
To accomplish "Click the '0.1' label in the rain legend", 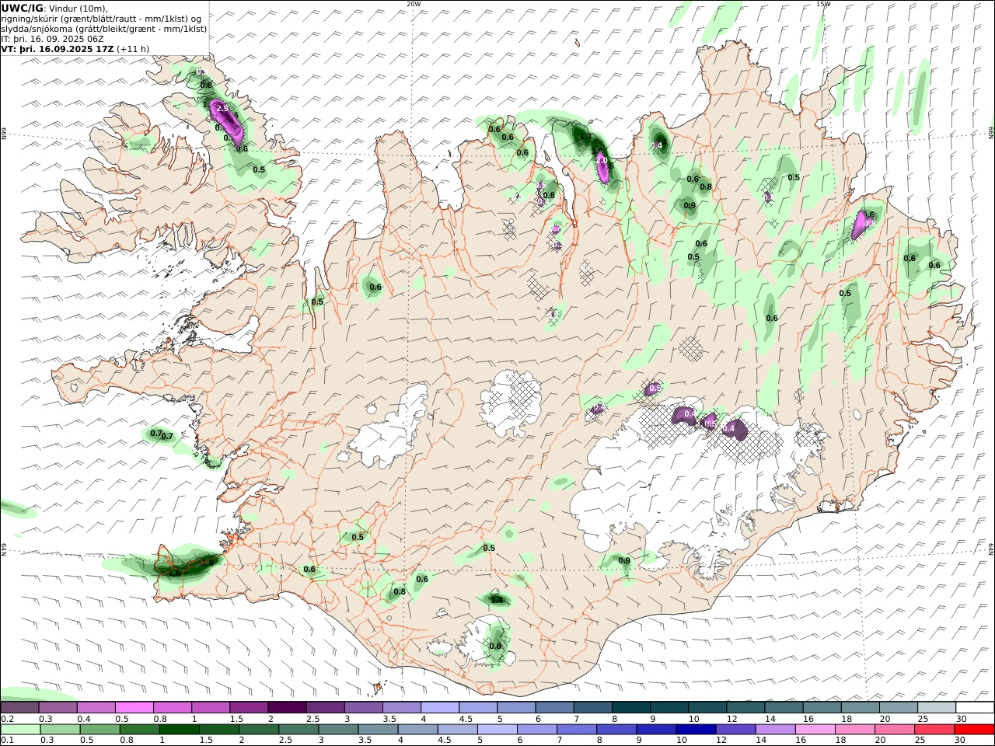I will (x=7, y=741).
